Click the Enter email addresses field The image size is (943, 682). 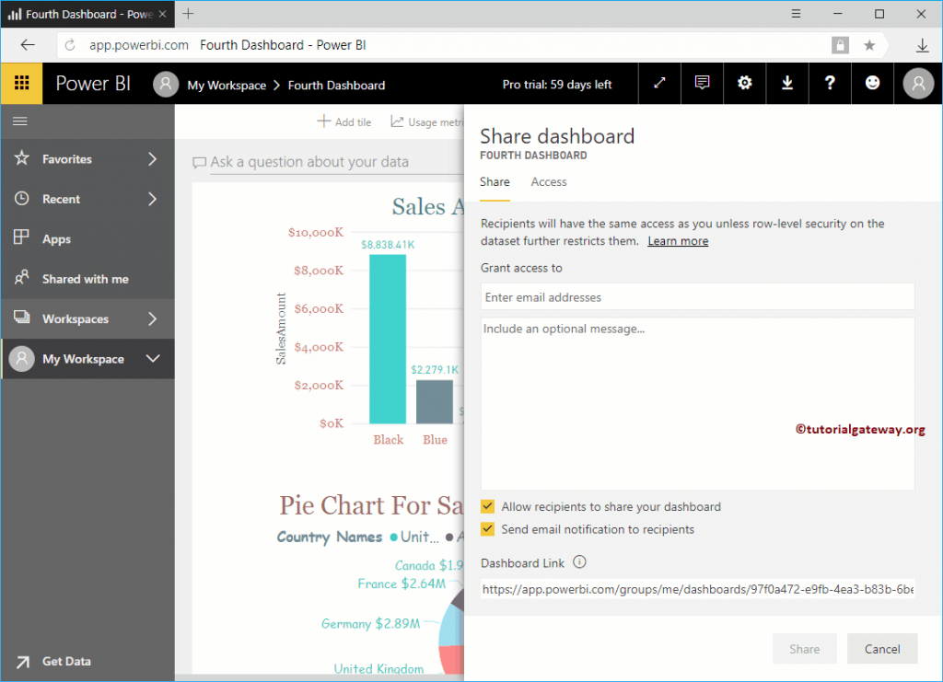(697, 296)
